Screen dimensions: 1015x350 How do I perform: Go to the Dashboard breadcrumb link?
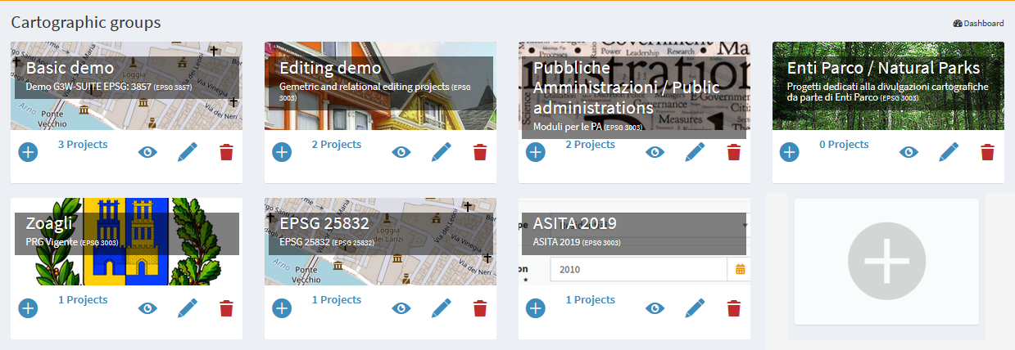coord(978,24)
